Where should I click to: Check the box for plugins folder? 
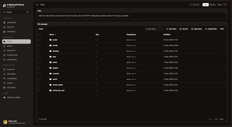click(39, 68)
